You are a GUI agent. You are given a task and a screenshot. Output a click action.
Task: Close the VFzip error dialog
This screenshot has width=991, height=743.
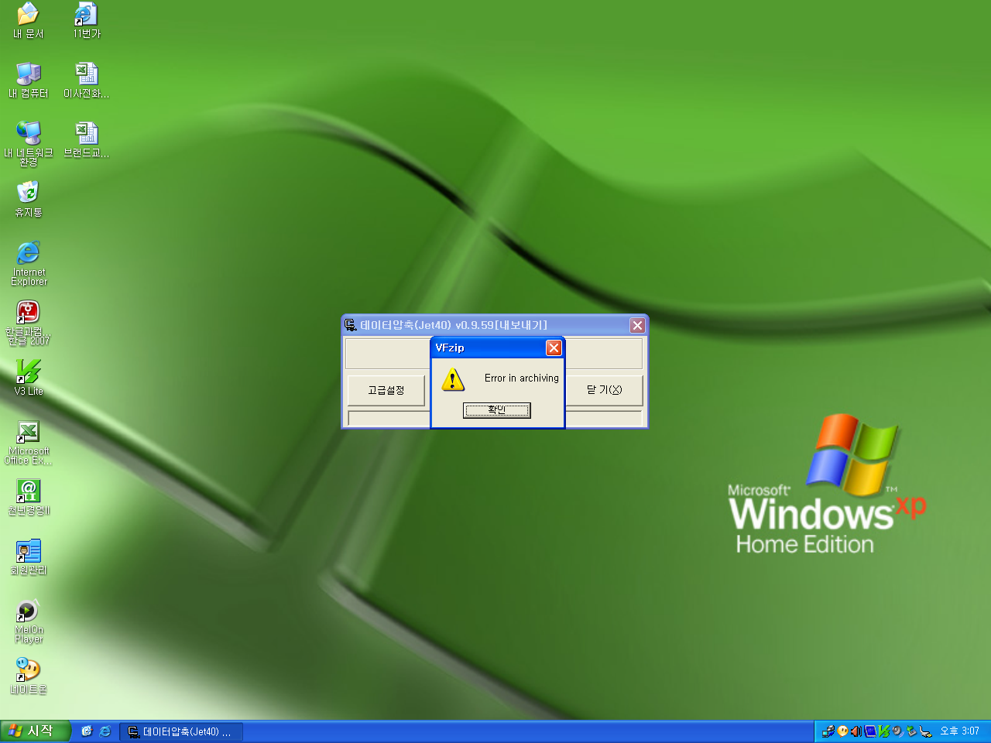[554, 348]
